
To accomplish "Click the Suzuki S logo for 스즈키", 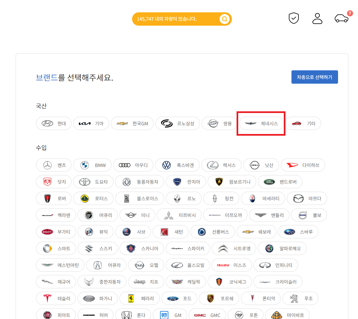I will coord(89,249).
